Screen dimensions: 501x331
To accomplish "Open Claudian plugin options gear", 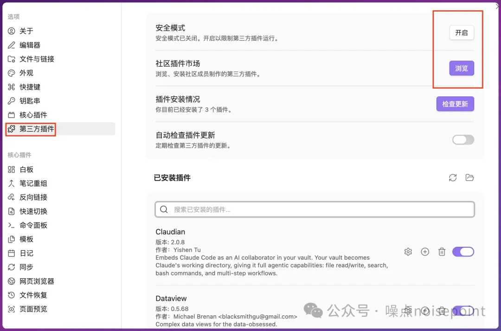I will (408, 252).
